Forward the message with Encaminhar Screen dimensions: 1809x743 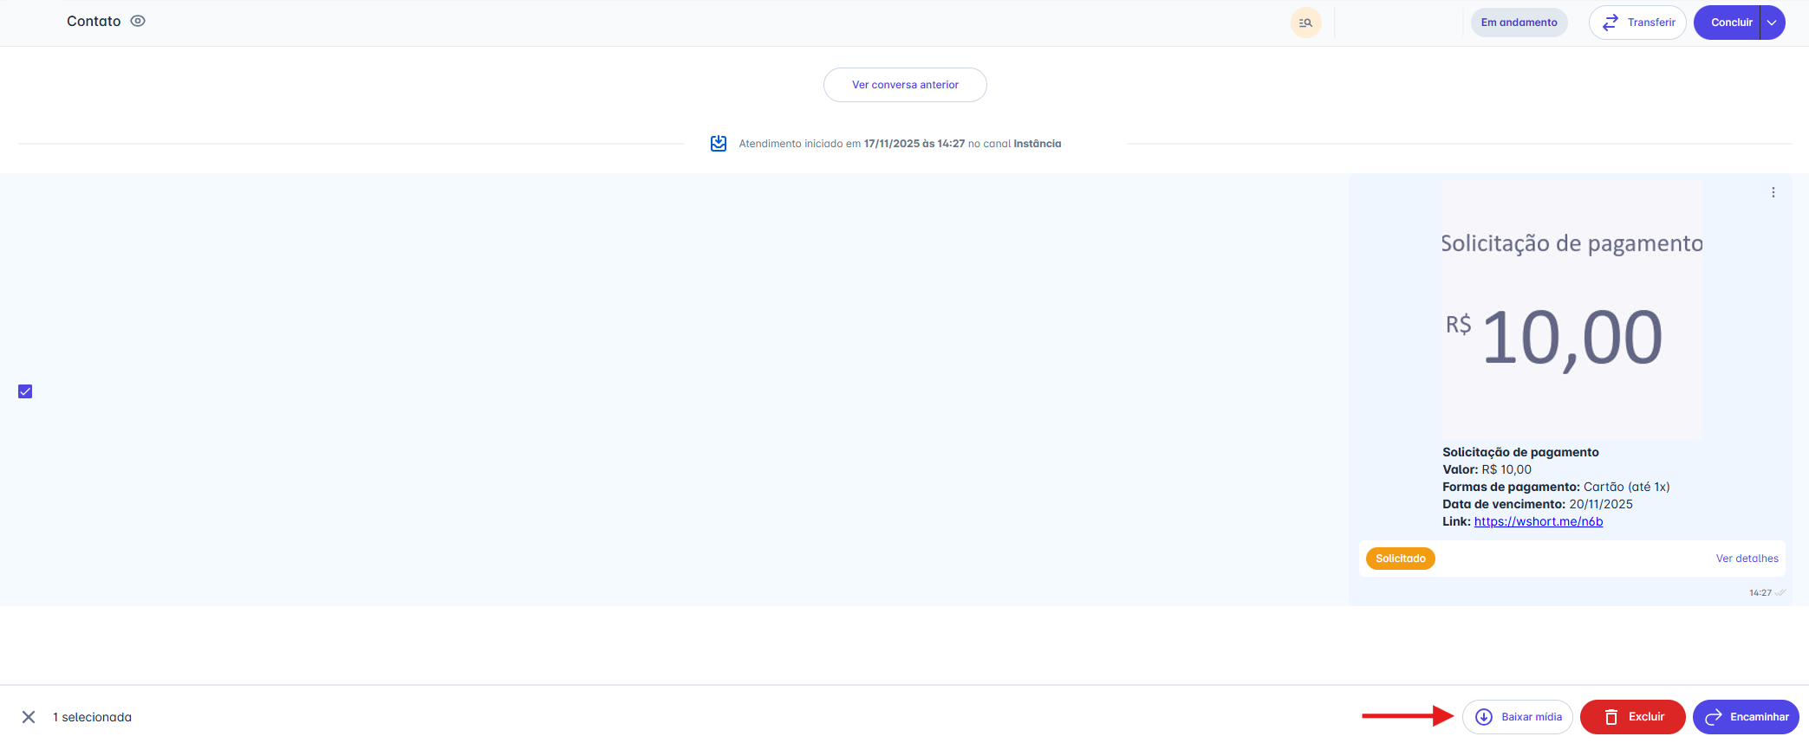(x=1746, y=717)
